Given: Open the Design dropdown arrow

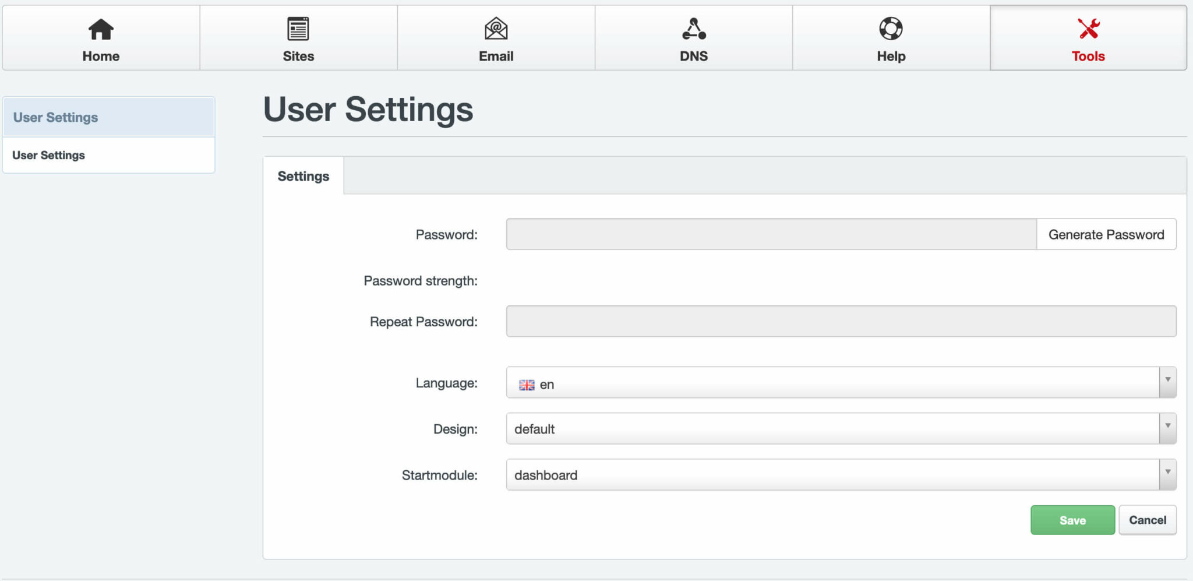Looking at the screenshot, I should tap(1167, 428).
